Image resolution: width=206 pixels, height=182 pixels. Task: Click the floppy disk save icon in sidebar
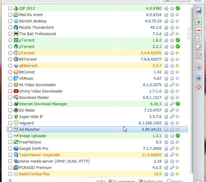tap(199, 11)
